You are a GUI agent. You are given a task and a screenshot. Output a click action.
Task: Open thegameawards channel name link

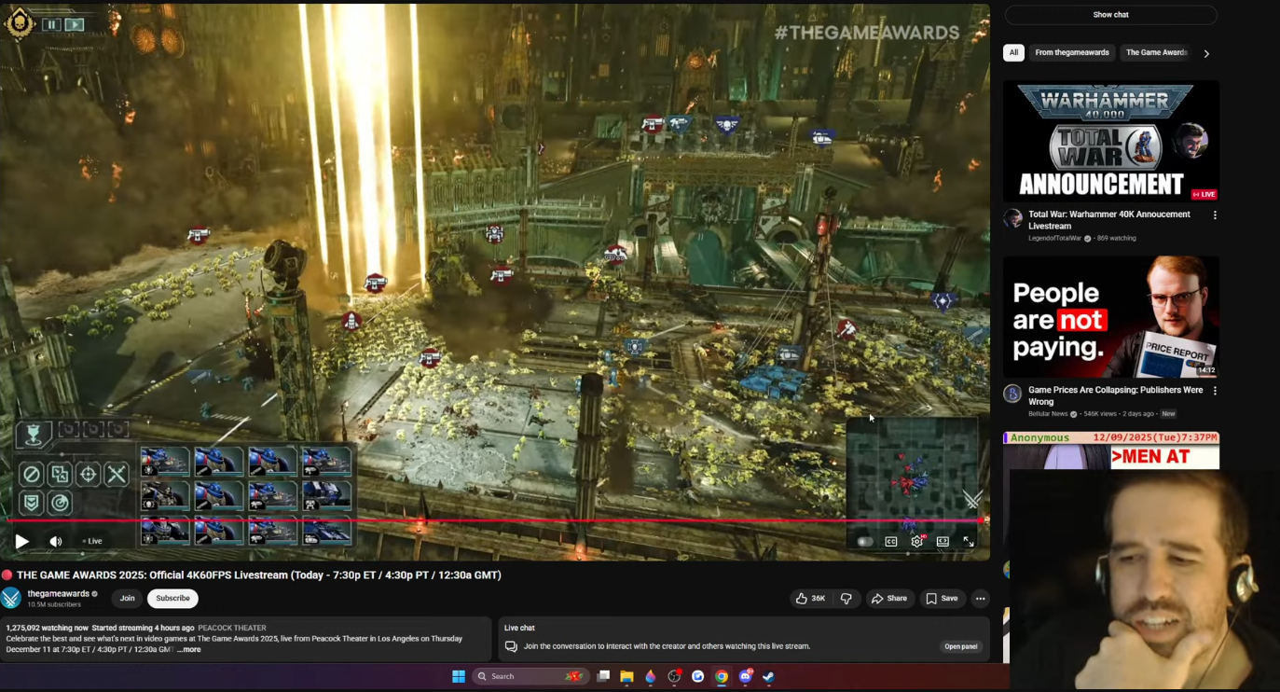59,594
